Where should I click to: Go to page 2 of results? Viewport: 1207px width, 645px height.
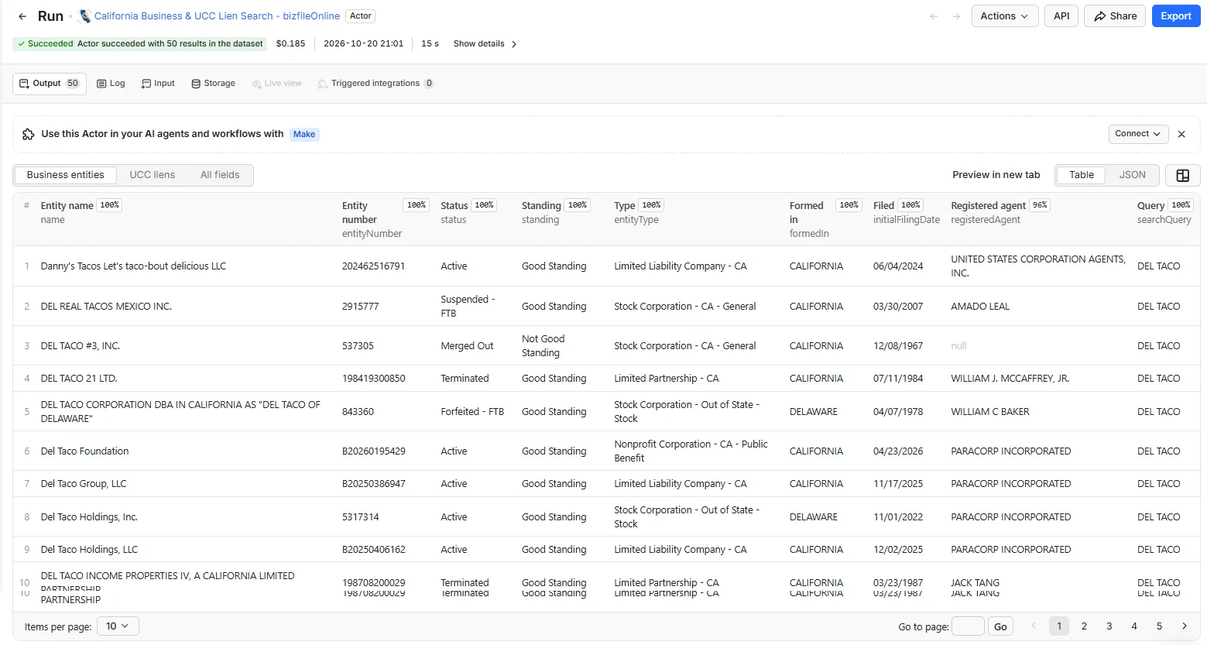1084,626
